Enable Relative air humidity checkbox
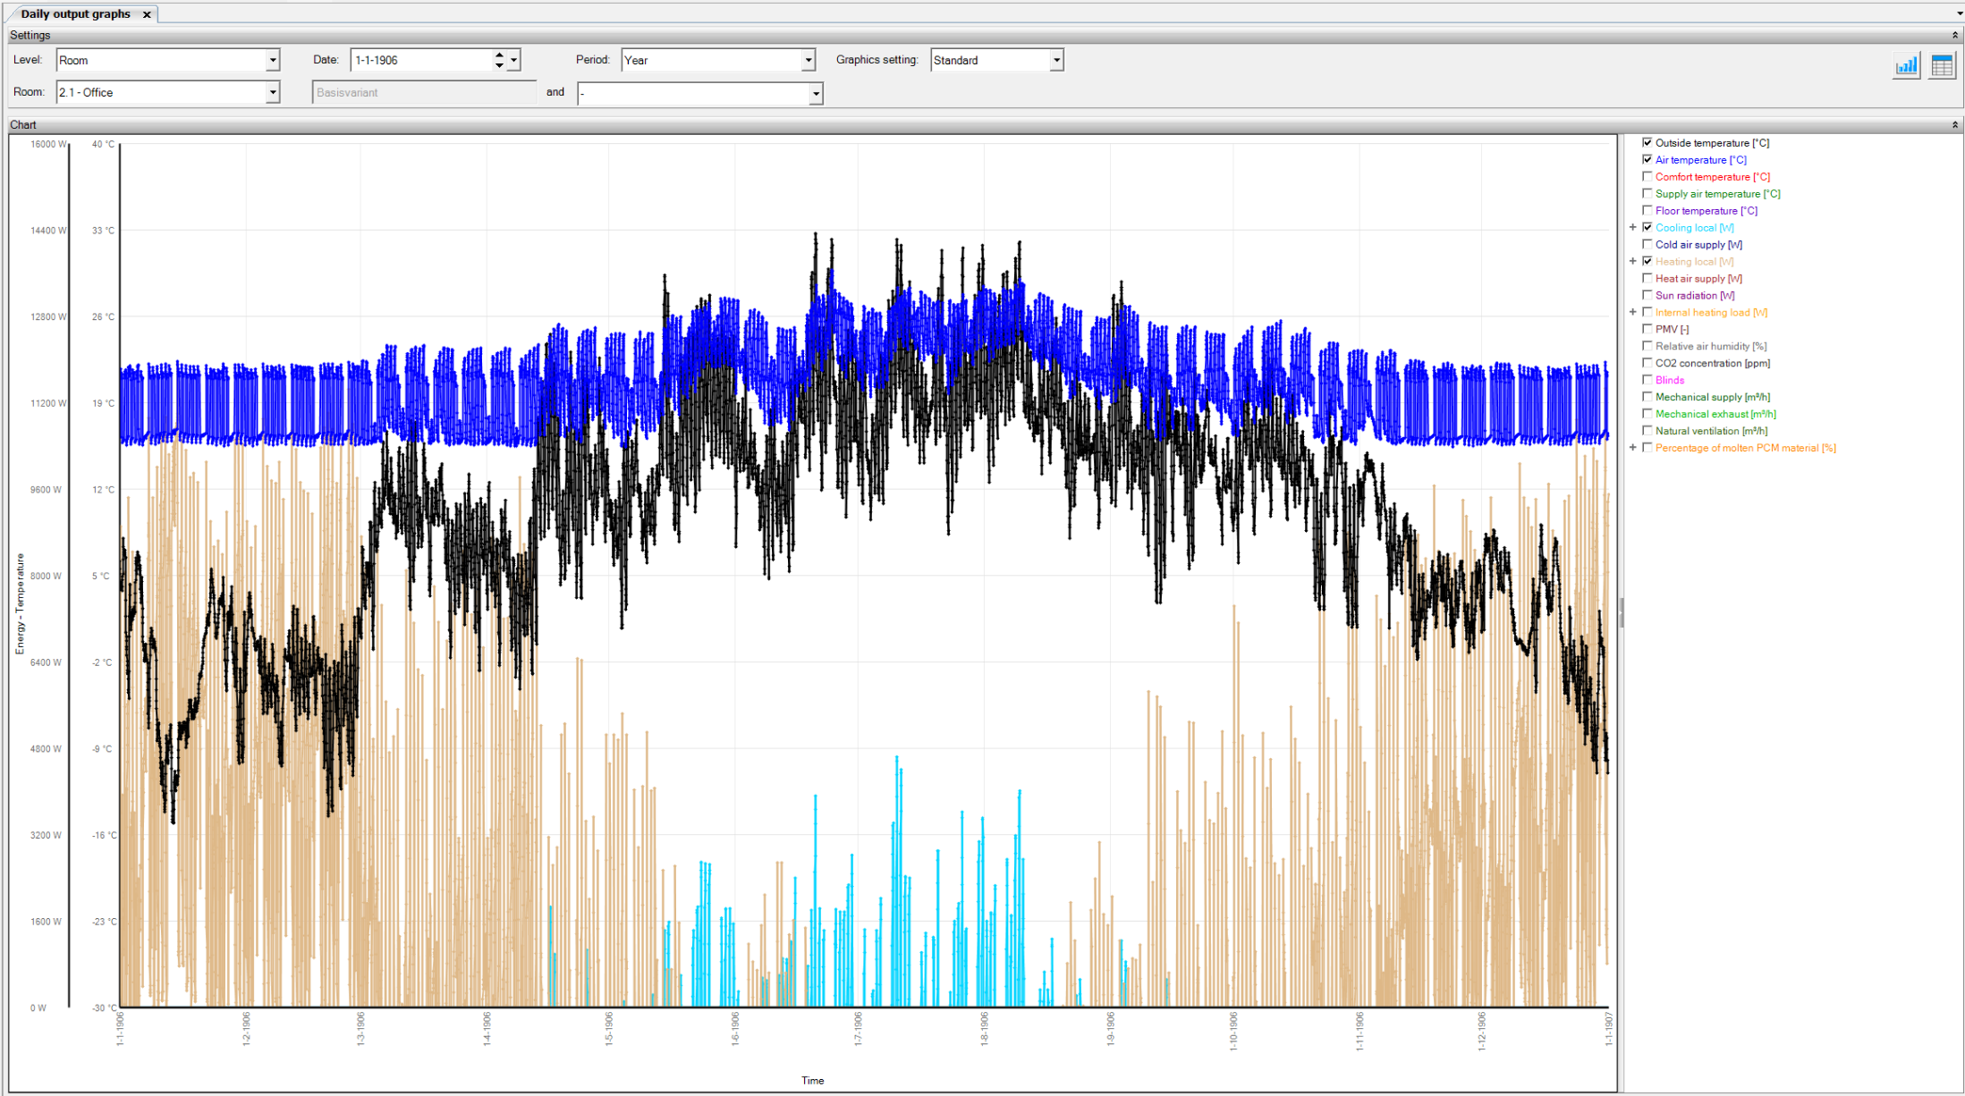1965x1096 pixels. click(1647, 346)
